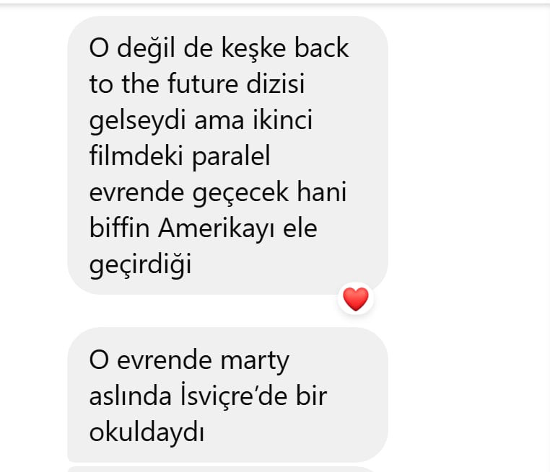Click the word 'marty' in second message
This screenshot has height=472, width=550.
tap(255, 361)
